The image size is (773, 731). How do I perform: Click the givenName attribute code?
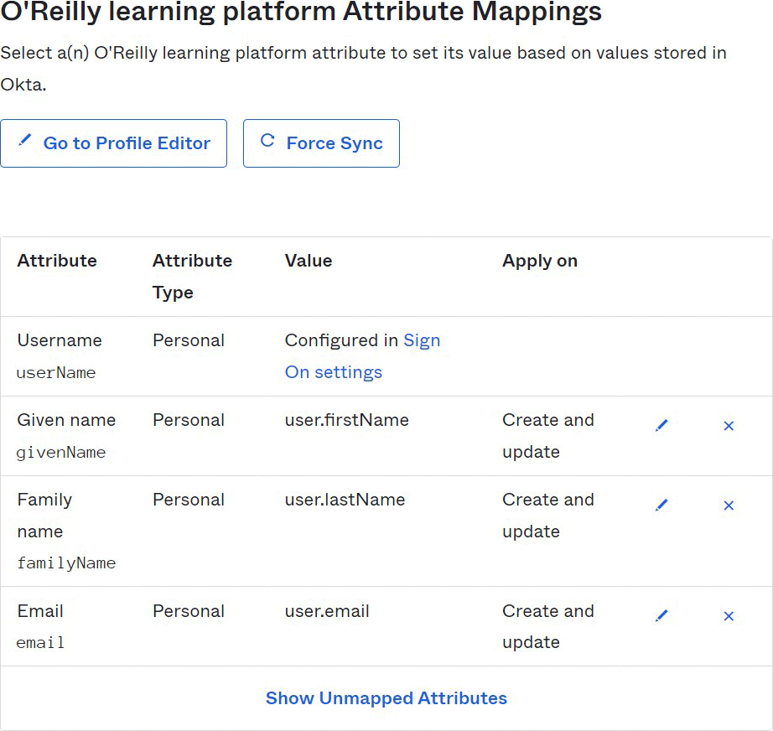[x=61, y=453]
